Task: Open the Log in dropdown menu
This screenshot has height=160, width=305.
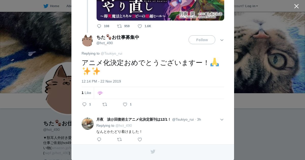Action: 252,6
